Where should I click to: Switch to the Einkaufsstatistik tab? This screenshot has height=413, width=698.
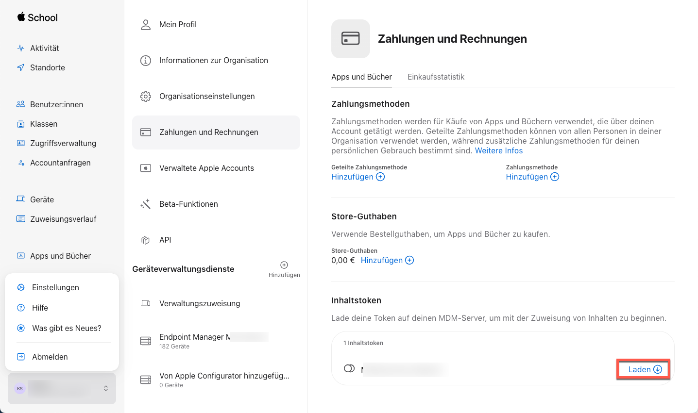tap(436, 77)
